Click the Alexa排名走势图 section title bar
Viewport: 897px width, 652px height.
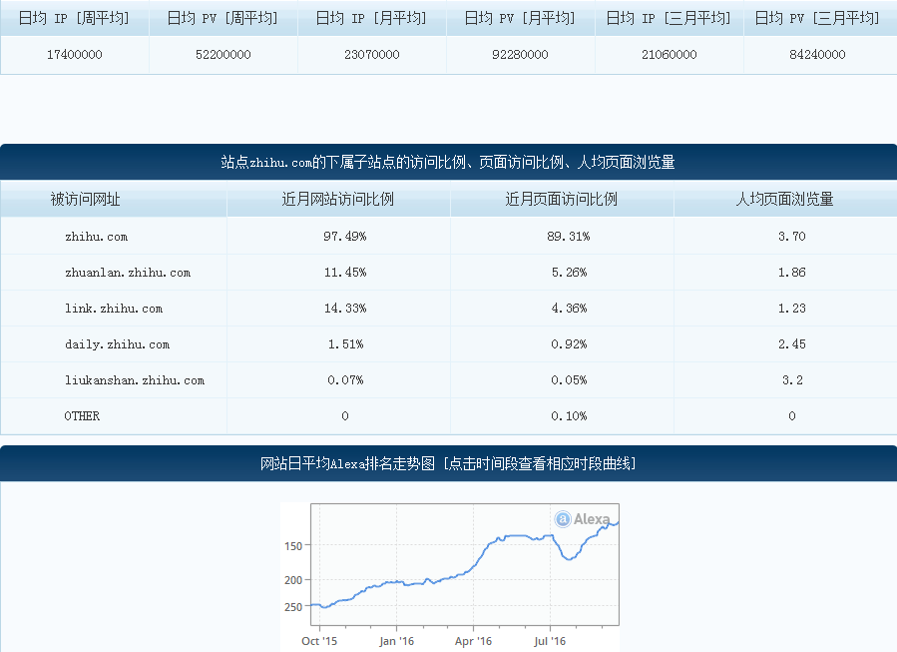pos(448,463)
